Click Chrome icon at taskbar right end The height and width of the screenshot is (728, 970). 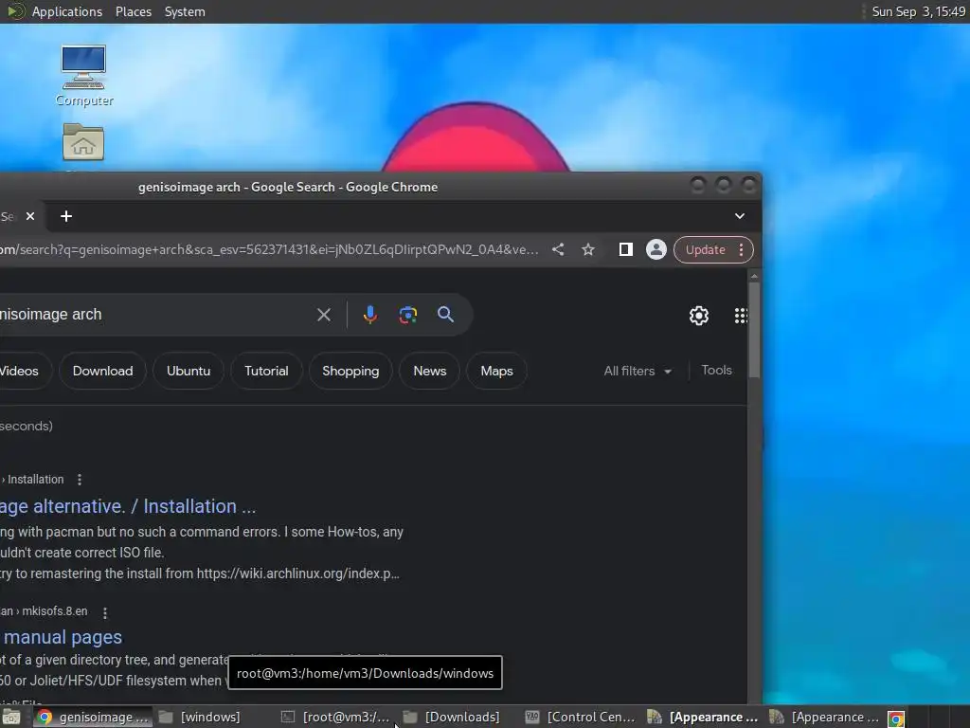click(896, 719)
